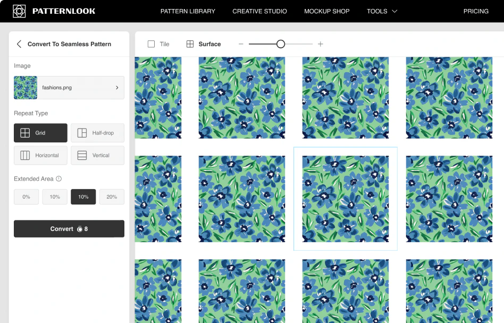Click the Extended Area info icon
504x323 pixels.
(x=59, y=179)
